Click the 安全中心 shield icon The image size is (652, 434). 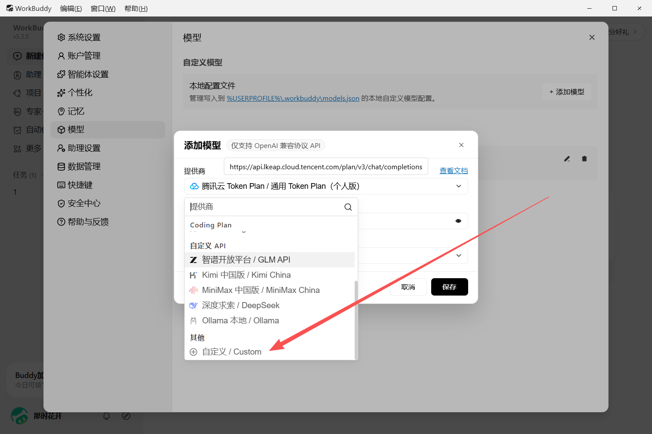[61, 204]
